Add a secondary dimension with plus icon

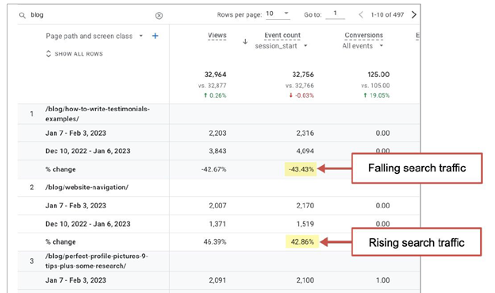(155, 36)
